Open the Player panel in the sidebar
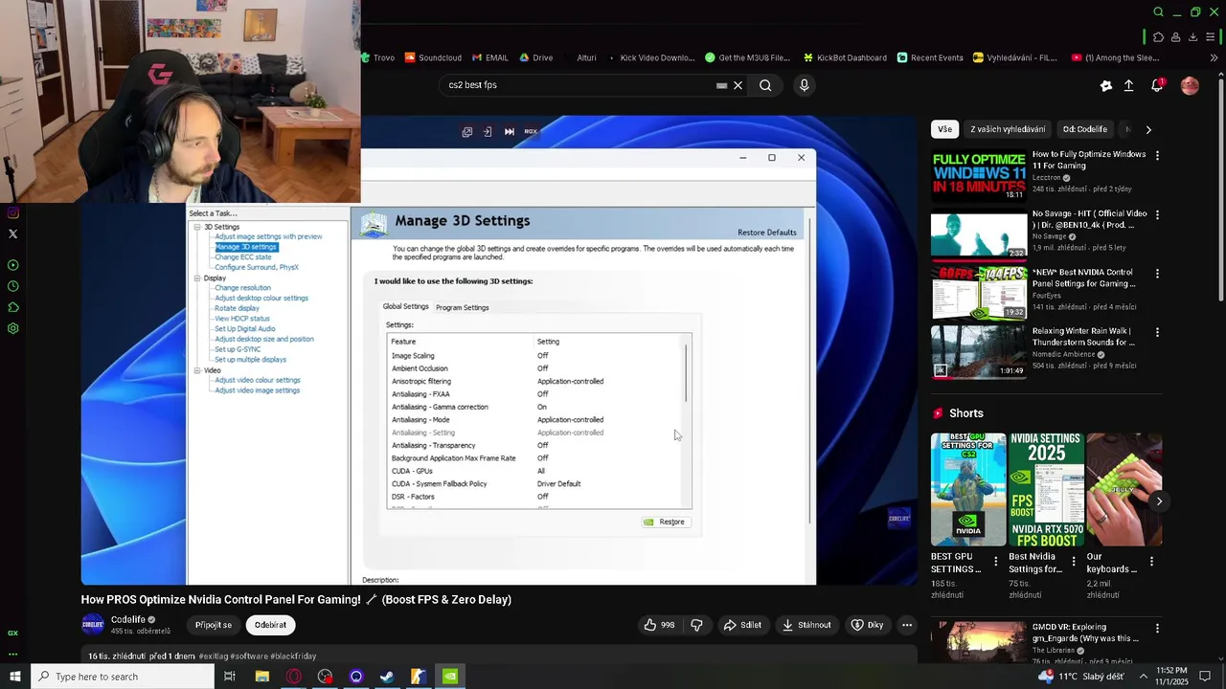This screenshot has width=1226, height=689. (12, 265)
